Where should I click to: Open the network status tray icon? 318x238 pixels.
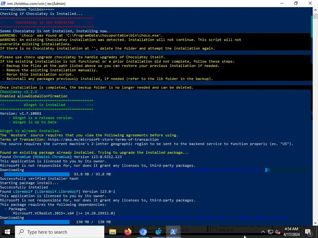tap(270, 232)
